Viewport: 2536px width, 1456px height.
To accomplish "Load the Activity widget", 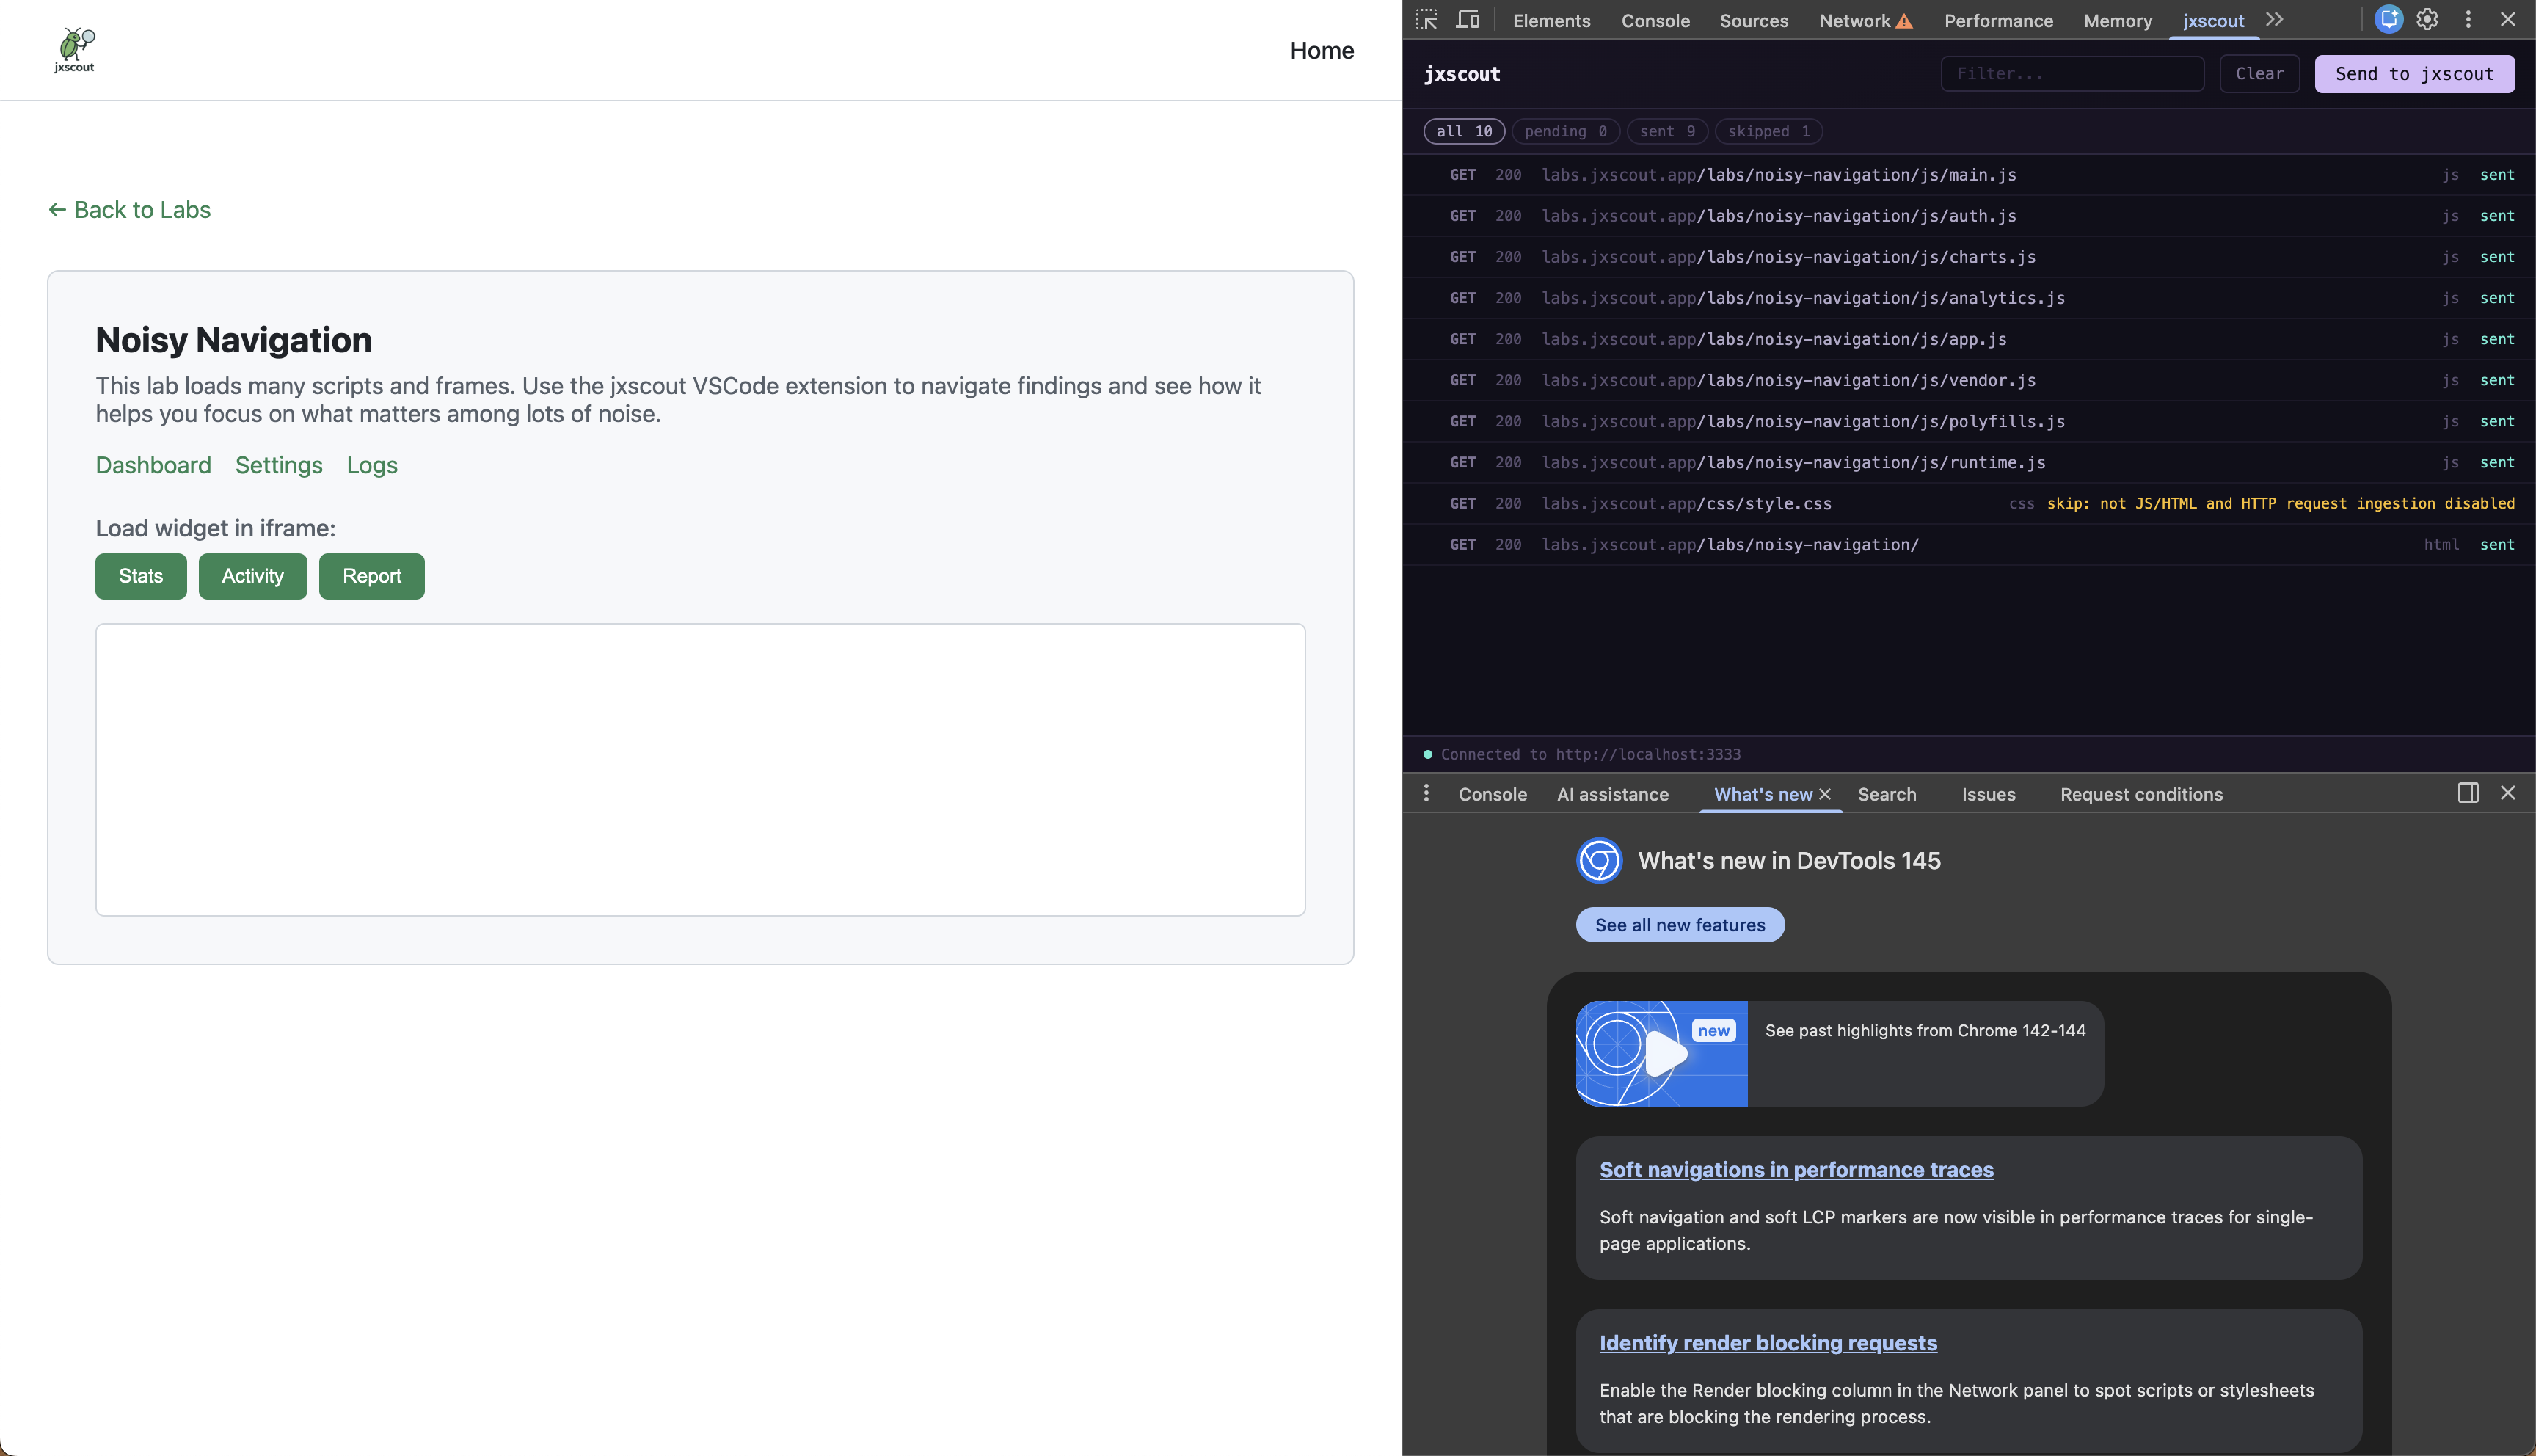I will click(253, 576).
